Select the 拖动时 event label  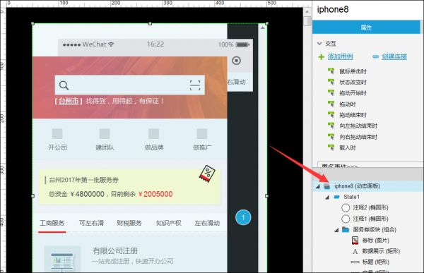click(x=348, y=104)
